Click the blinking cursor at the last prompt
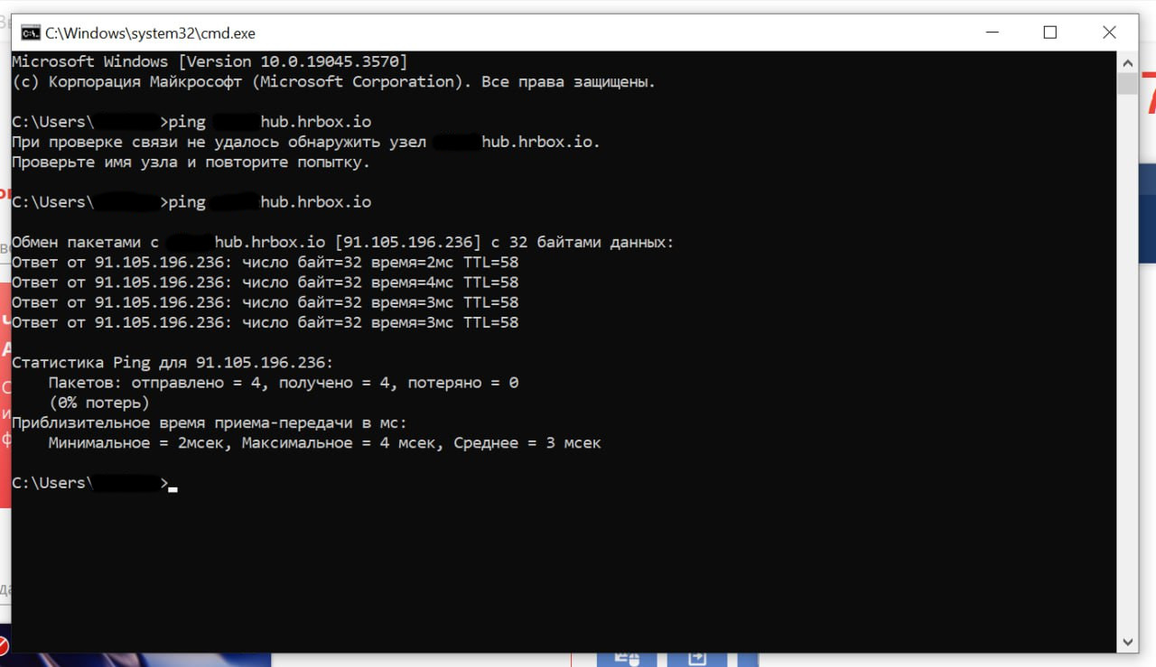 (x=172, y=489)
